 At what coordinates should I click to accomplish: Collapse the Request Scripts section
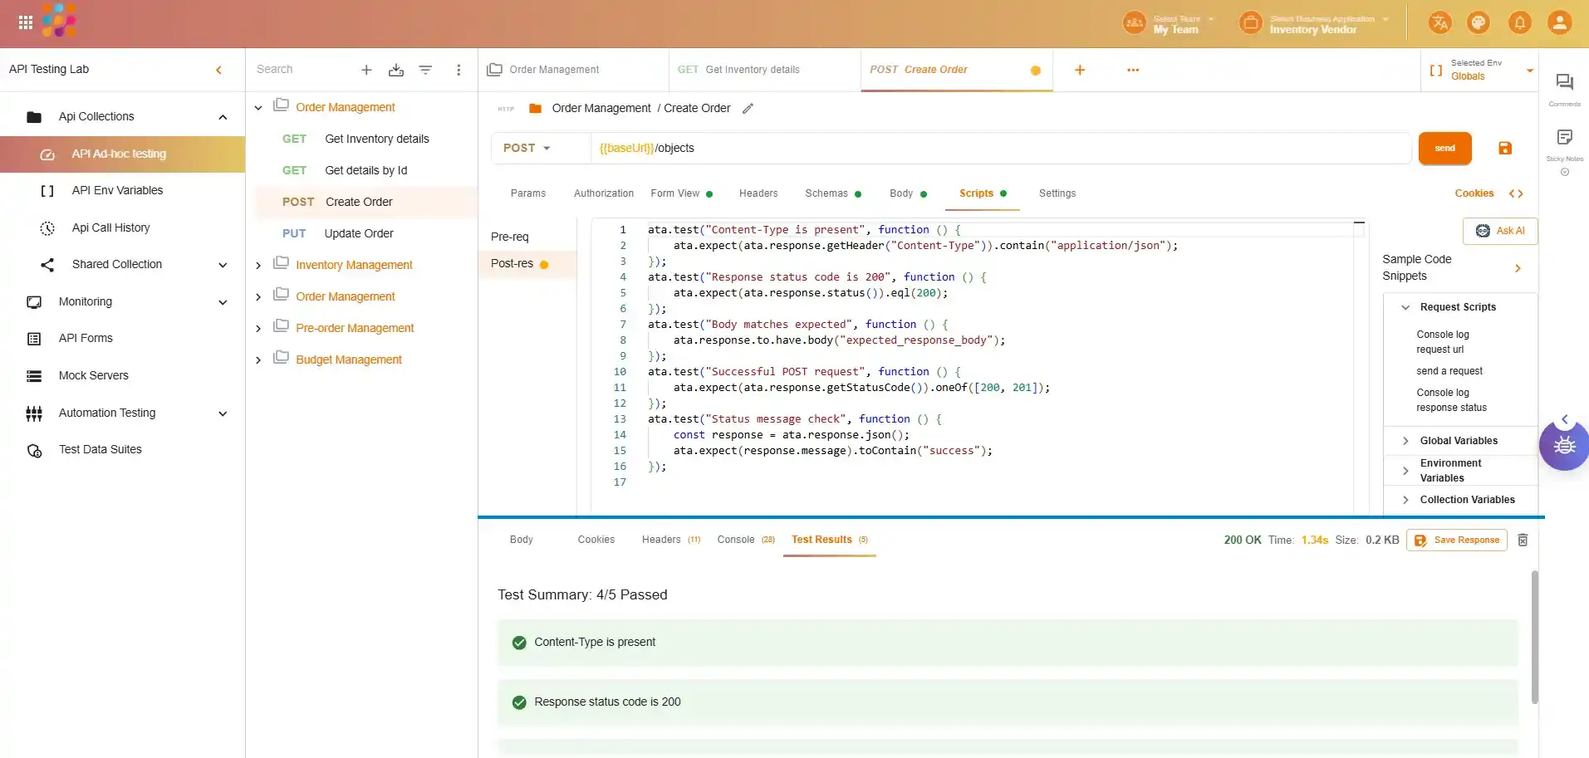(1405, 307)
